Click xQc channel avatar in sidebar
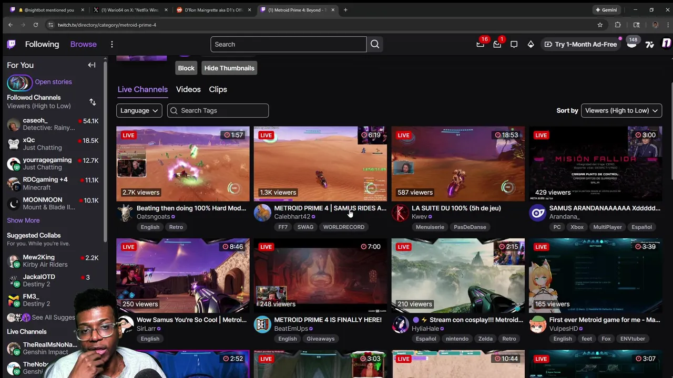The width and height of the screenshot is (673, 378). (14, 144)
